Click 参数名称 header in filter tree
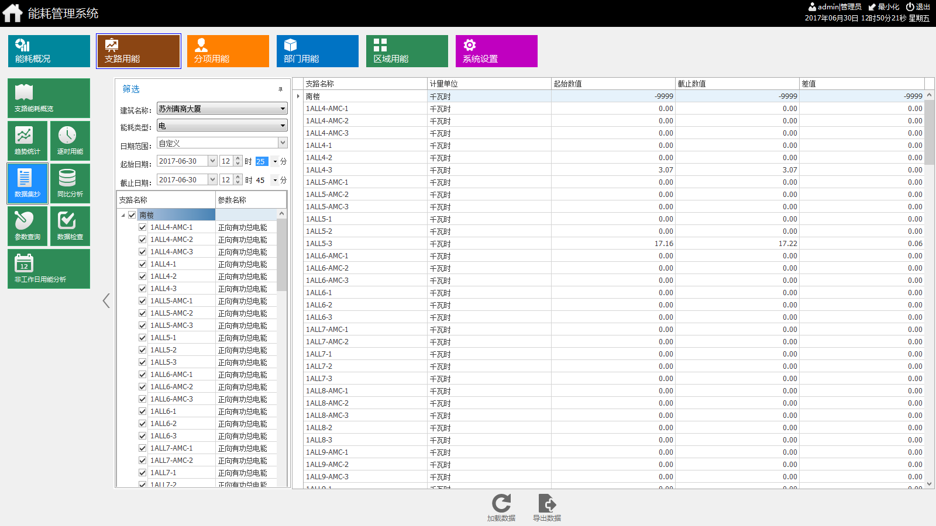The image size is (936, 526). 251,200
